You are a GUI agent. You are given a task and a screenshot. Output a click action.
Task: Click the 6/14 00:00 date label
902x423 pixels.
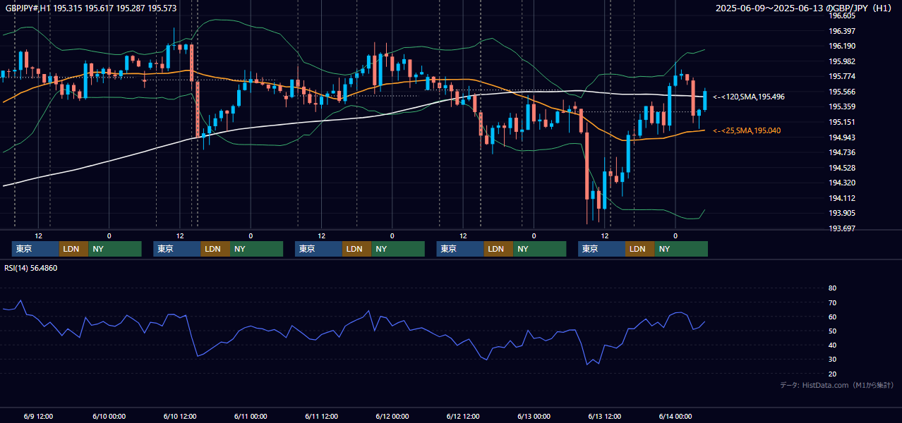coord(675,416)
